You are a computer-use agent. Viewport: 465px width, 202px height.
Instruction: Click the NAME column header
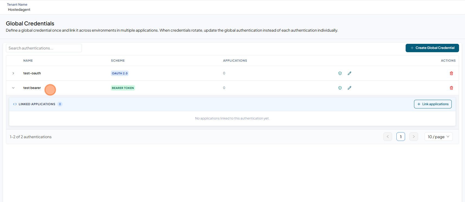coord(28,61)
